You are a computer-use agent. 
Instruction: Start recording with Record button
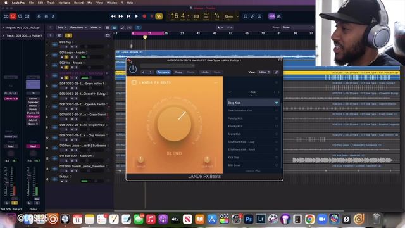coord(144,16)
